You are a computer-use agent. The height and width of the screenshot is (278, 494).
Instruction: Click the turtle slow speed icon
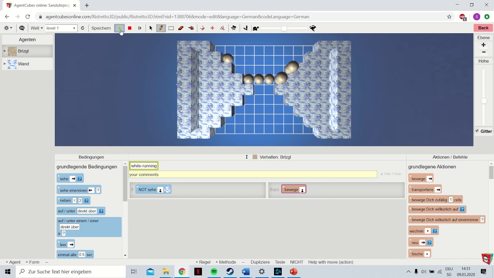click(255, 28)
